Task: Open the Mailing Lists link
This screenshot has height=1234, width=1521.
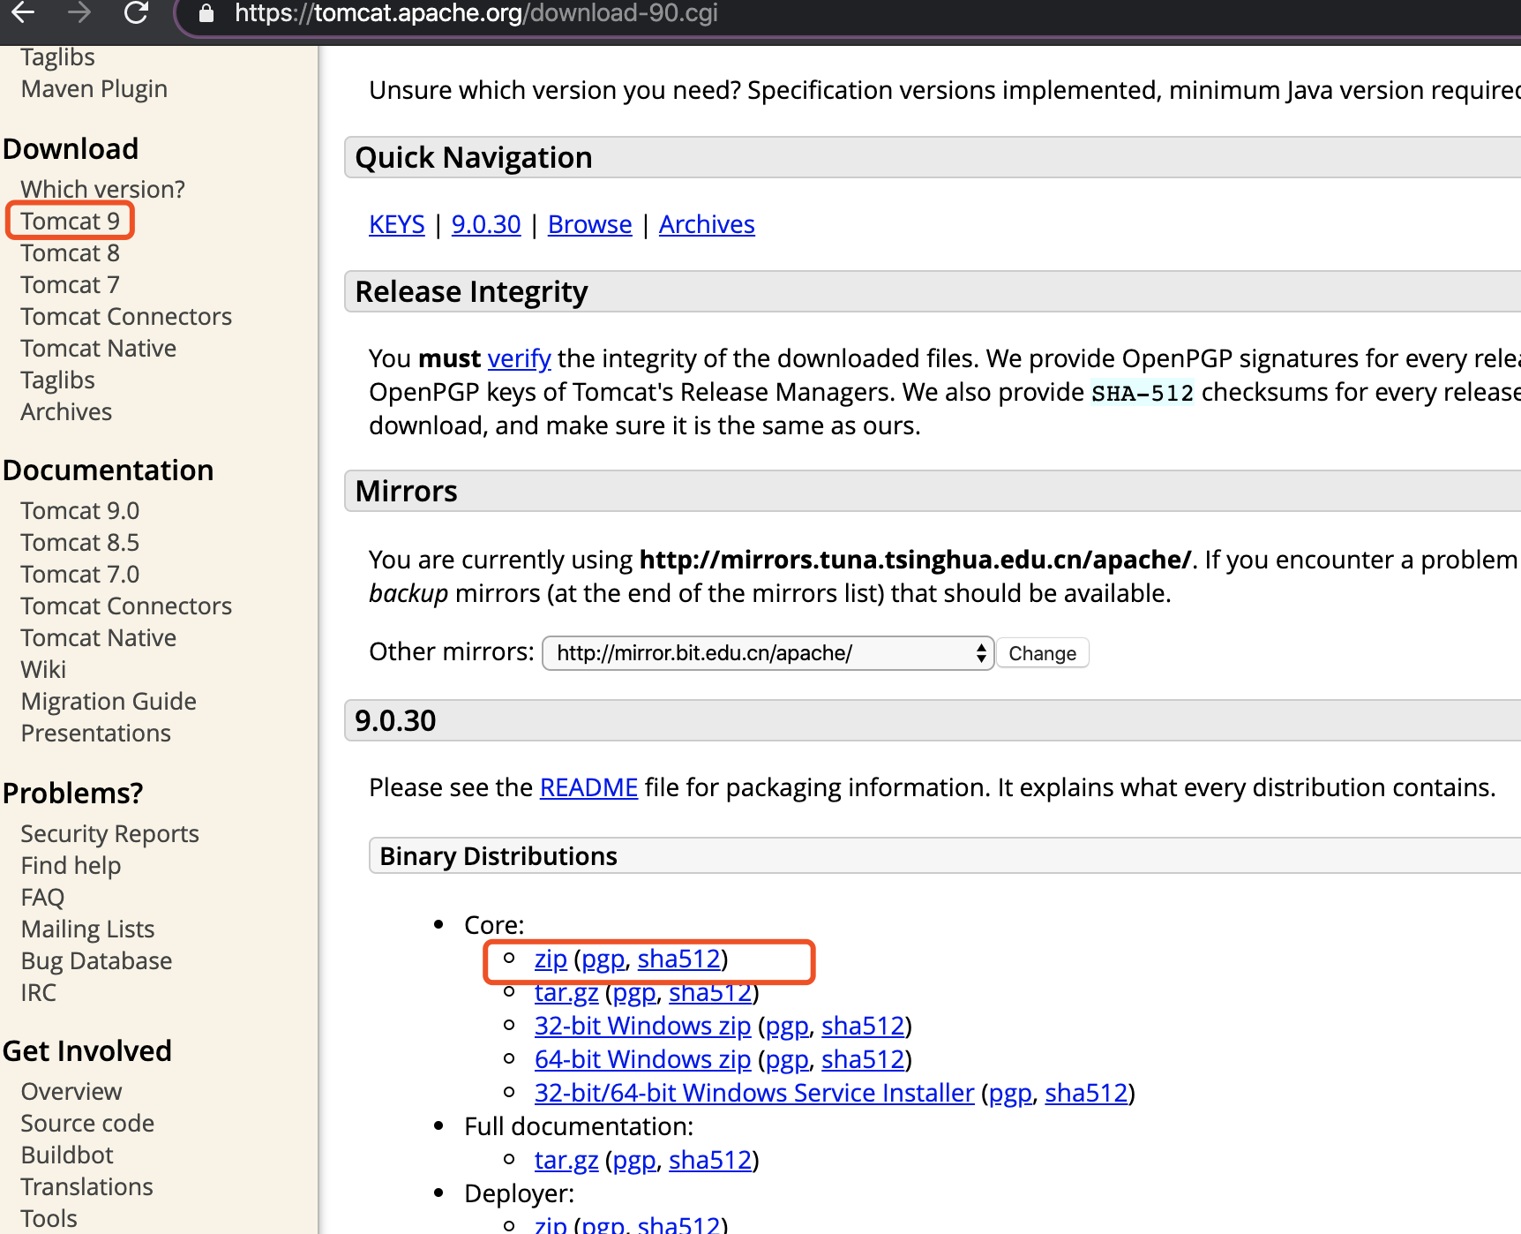Action: pyautogui.click(x=87, y=929)
